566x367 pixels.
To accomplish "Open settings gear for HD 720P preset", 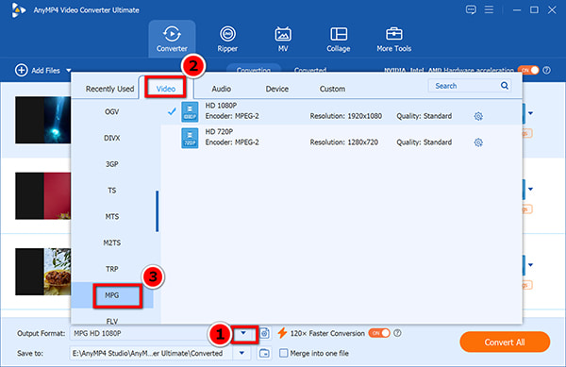I will (478, 142).
